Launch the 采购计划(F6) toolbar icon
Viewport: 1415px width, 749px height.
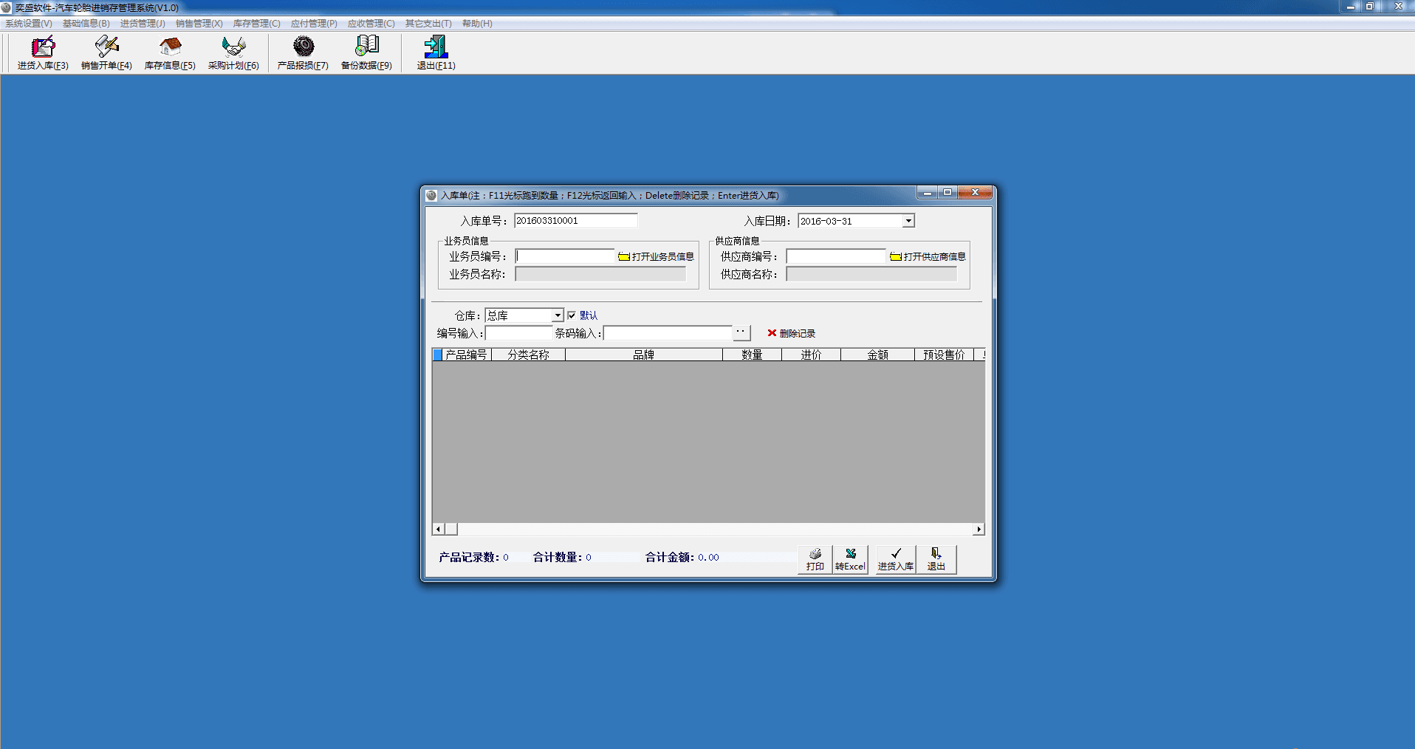click(233, 52)
